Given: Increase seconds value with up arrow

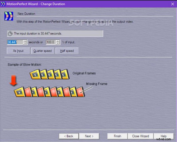Looking at the screenshot, I should [x=25, y=41].
